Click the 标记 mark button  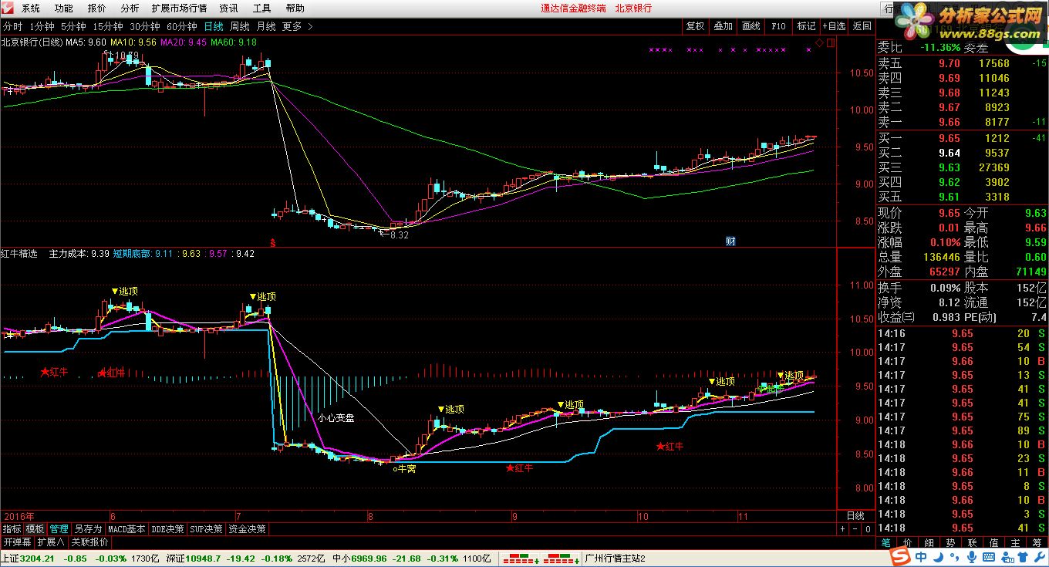pyautogui.click(x=806, y=26)
